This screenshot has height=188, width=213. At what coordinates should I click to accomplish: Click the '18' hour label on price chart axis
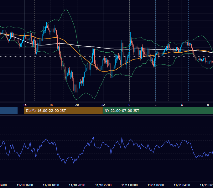coord(51,105)
